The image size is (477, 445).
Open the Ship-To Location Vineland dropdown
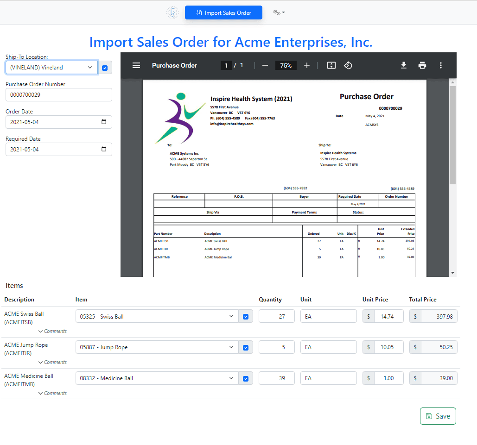[51, 68]
